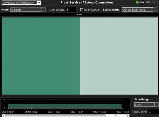
Task: Click the SLXP1-1 host label
Action: 80,14
